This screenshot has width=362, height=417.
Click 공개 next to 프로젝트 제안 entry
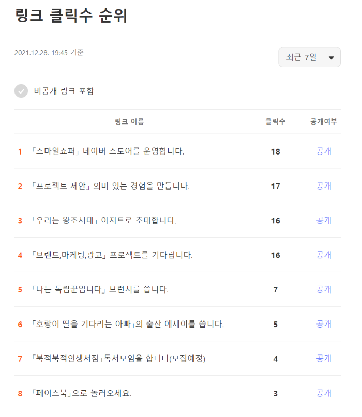[323, 186]
